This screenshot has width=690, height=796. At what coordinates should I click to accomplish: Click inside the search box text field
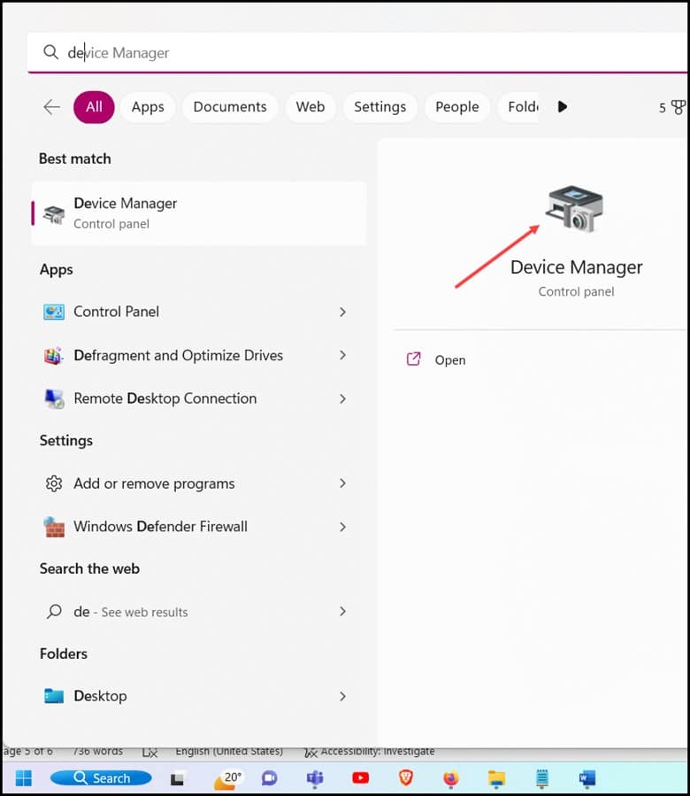(356, 52)
